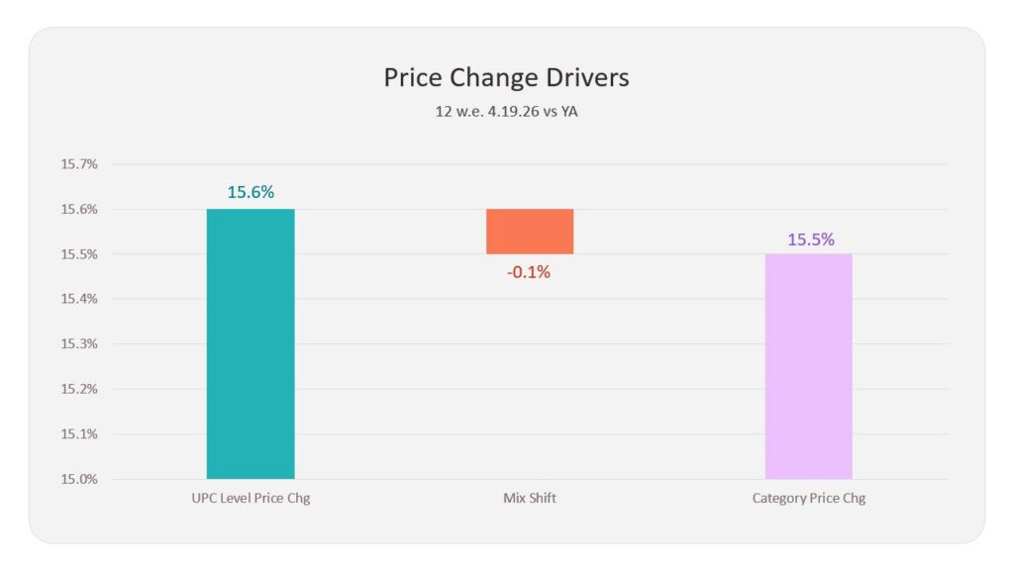This screenshot has height=570, width=1014.
Task: Click the 15.0% y-axis label
Action: pos(79,479)
